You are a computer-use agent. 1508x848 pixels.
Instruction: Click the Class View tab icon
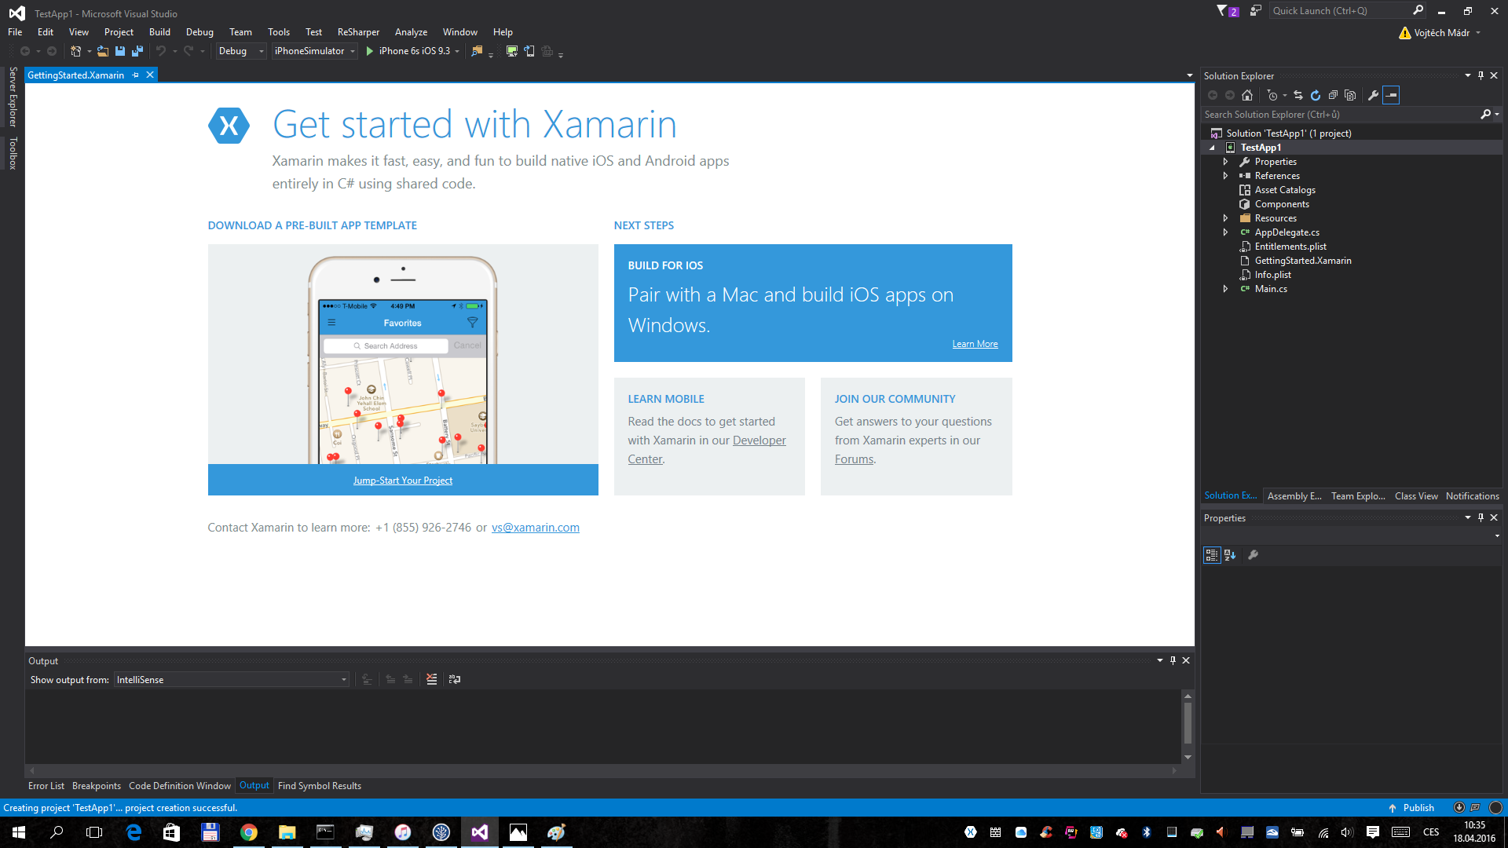1415,496
